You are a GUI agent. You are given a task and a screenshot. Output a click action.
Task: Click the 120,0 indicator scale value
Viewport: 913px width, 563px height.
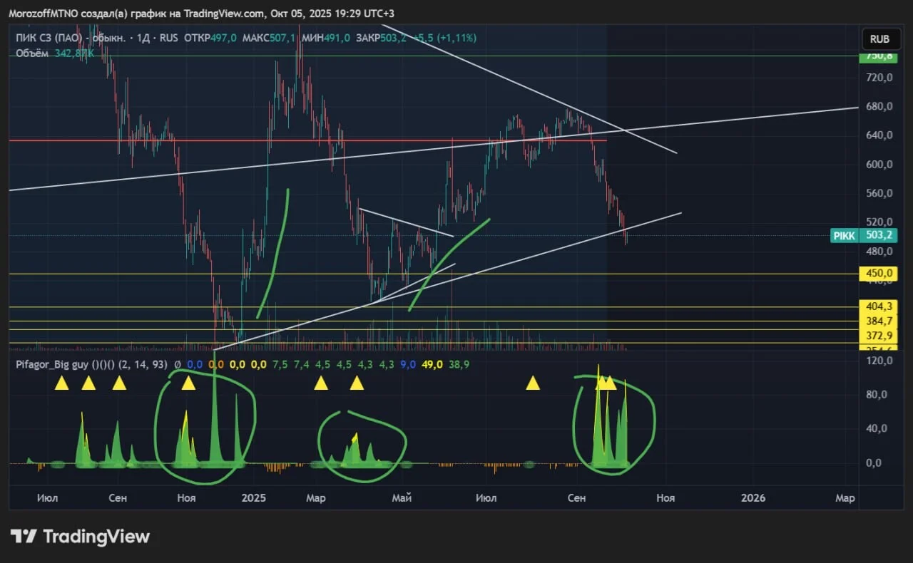click(x=879, y=361)
